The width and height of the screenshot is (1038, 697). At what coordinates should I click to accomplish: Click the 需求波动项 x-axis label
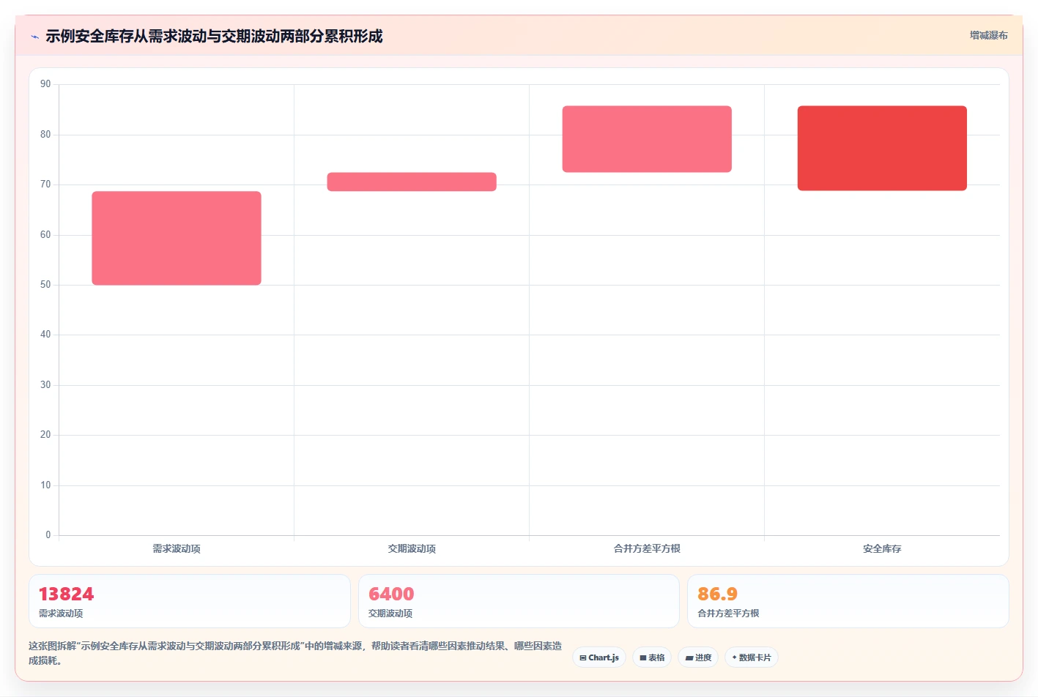click(x=177, y=548)
